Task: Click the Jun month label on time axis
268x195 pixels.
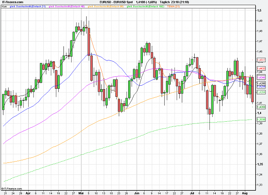Action: (x=137, y=193)
